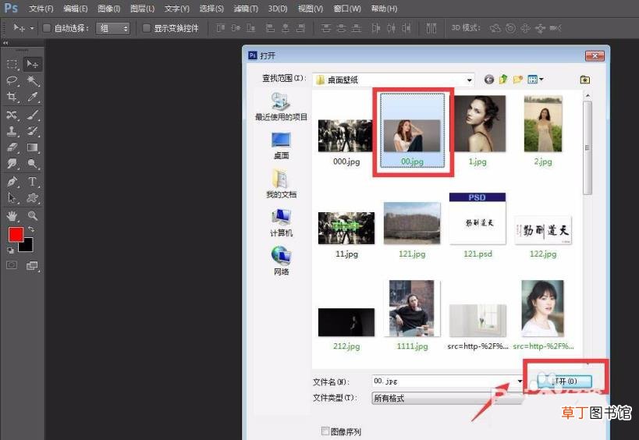Select the Brush tool
This screenshot has height=440, width=639.
[32, 115]
